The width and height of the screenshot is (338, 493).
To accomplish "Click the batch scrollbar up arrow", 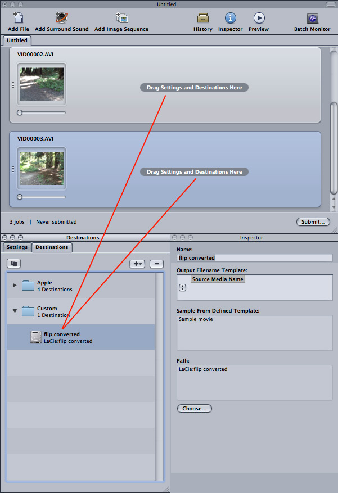I will (334, 199).
